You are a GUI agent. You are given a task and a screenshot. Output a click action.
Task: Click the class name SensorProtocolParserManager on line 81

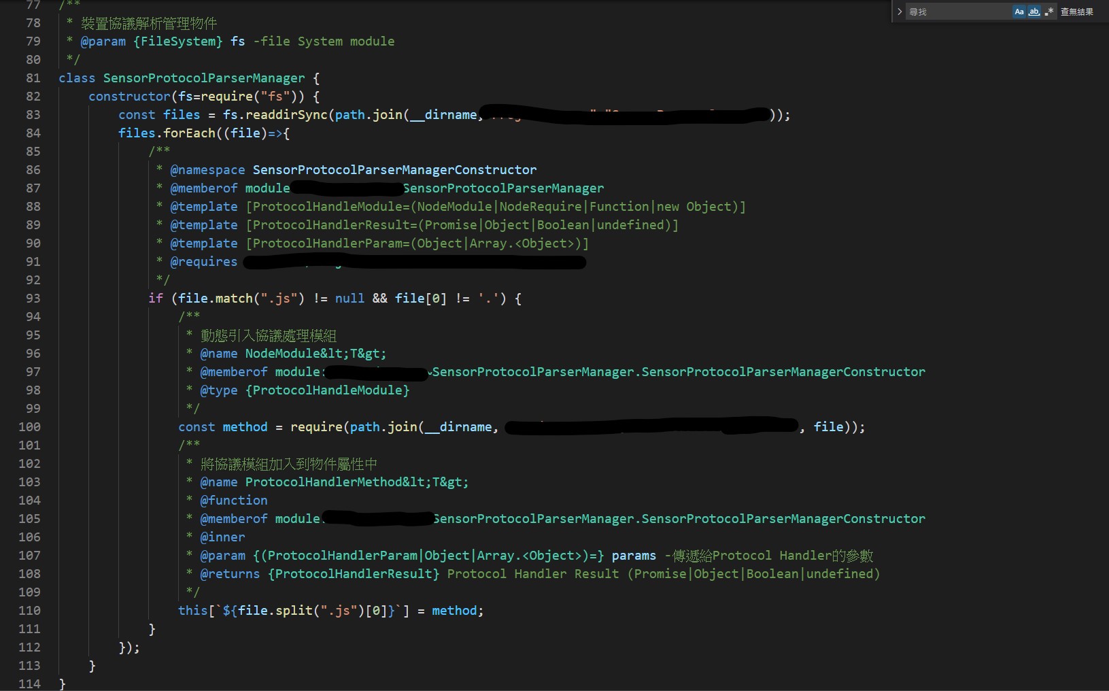point(204,78)
